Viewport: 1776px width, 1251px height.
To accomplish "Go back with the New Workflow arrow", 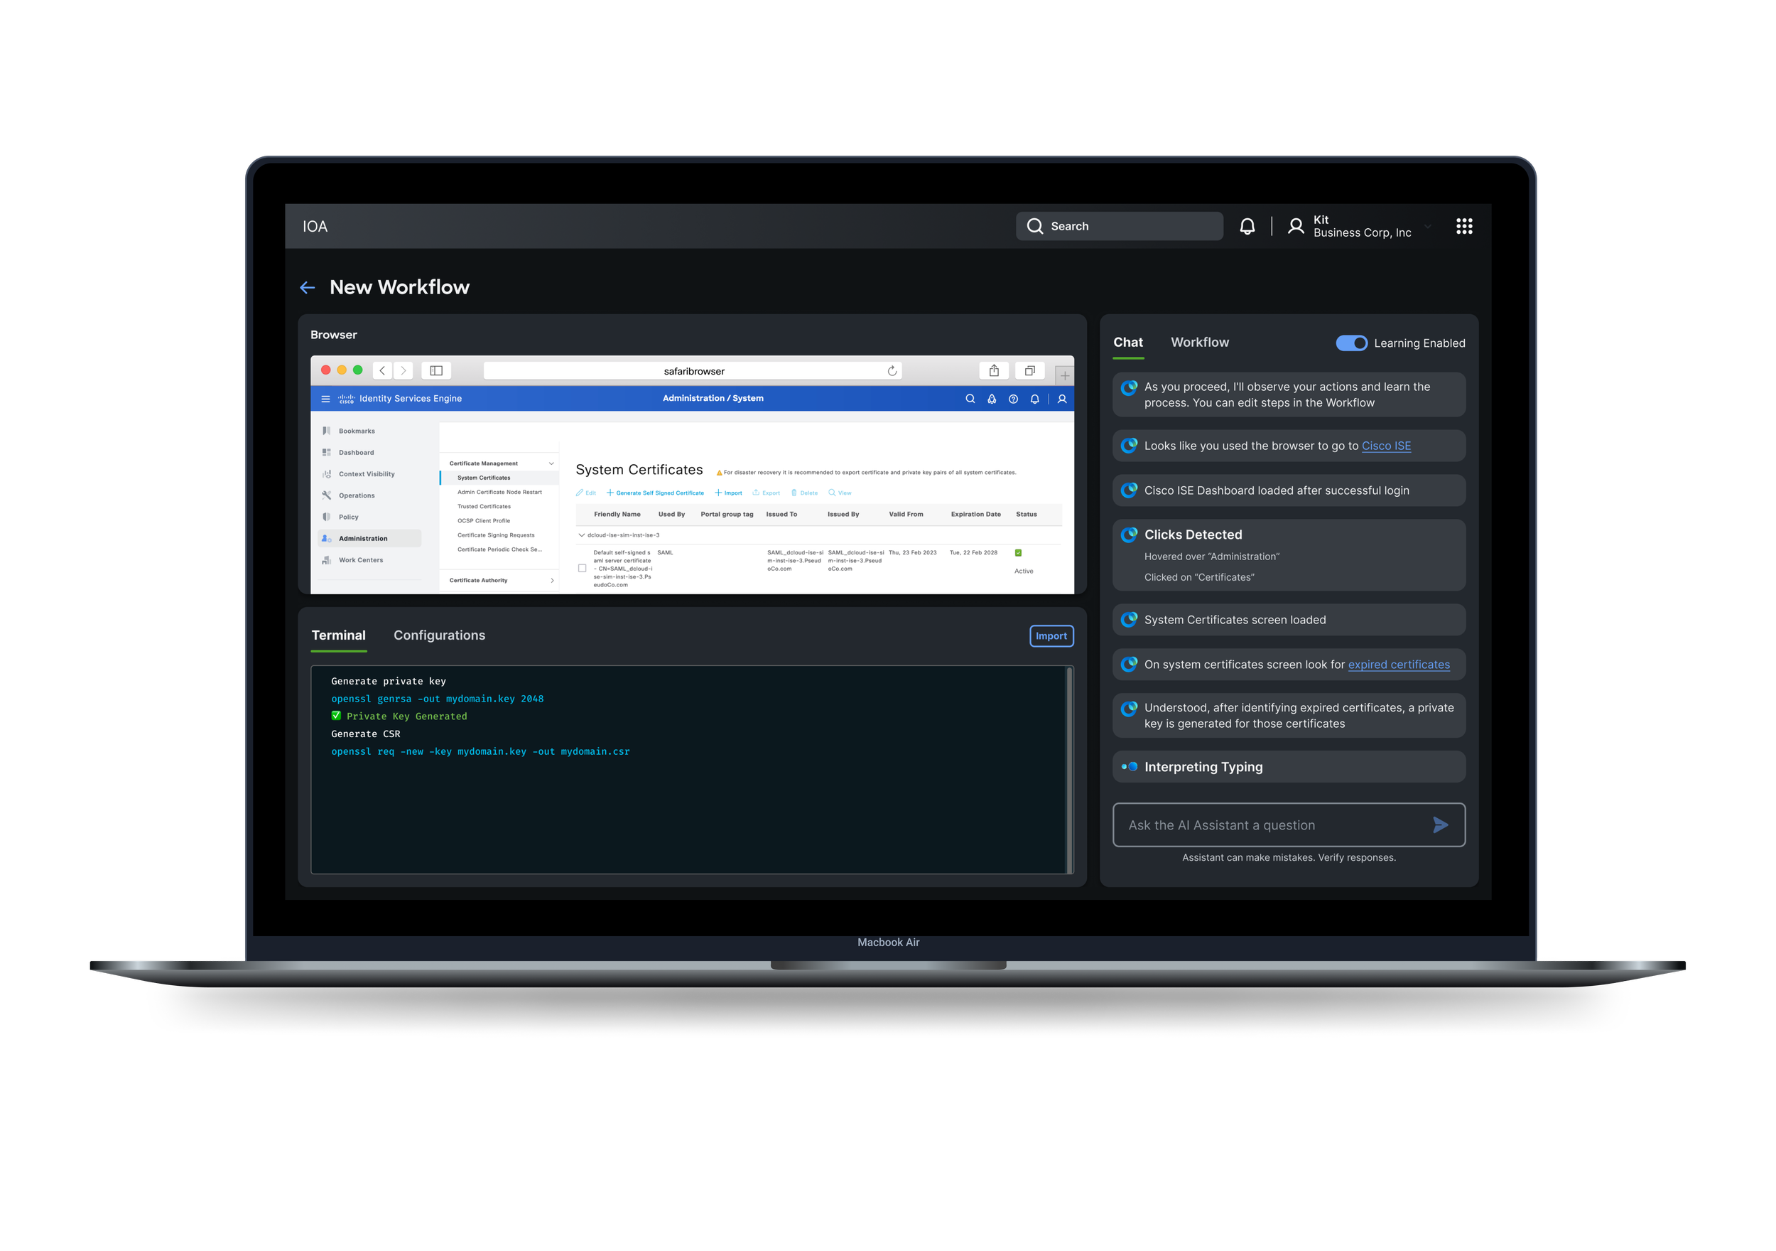I will click(307, 288).
